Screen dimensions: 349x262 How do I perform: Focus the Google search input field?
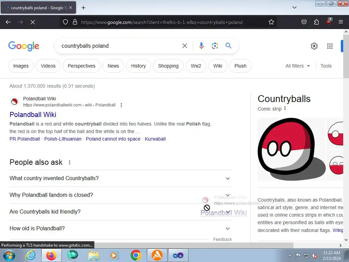point(120,46)
